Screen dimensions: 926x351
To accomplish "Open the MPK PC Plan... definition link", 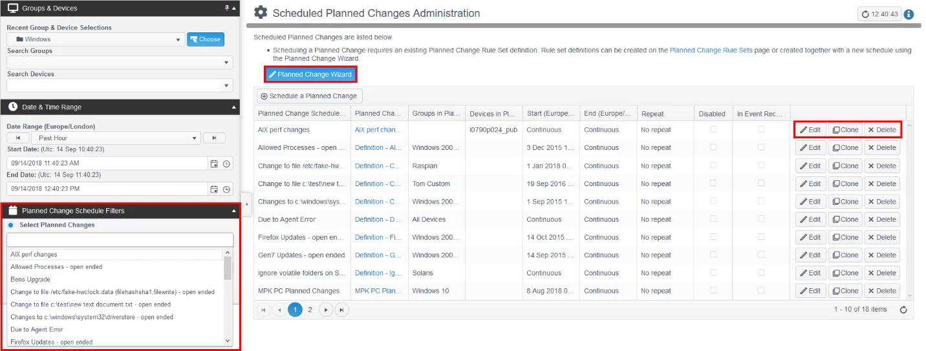I will pyautogui.click(x=378, y=291).
